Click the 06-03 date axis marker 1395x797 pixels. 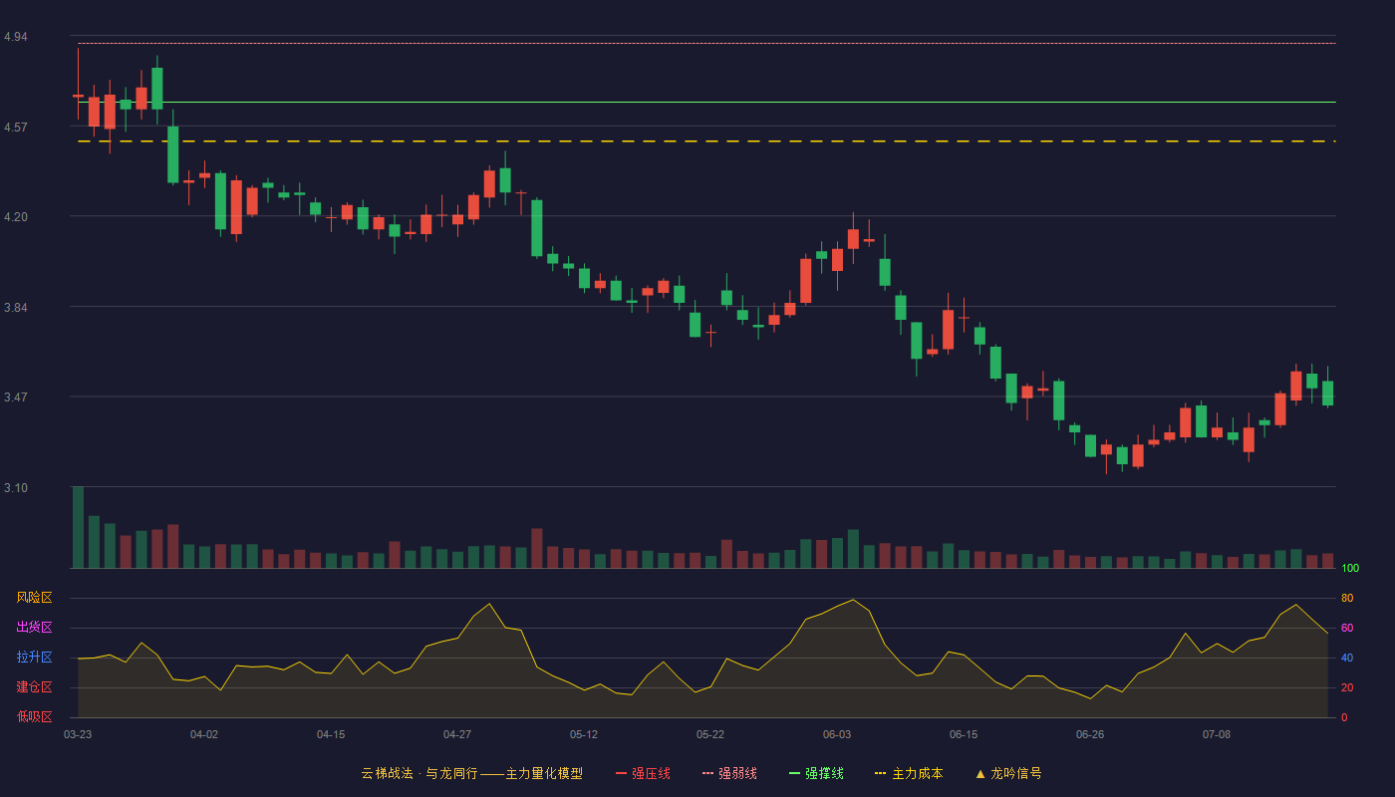point(837,734)
